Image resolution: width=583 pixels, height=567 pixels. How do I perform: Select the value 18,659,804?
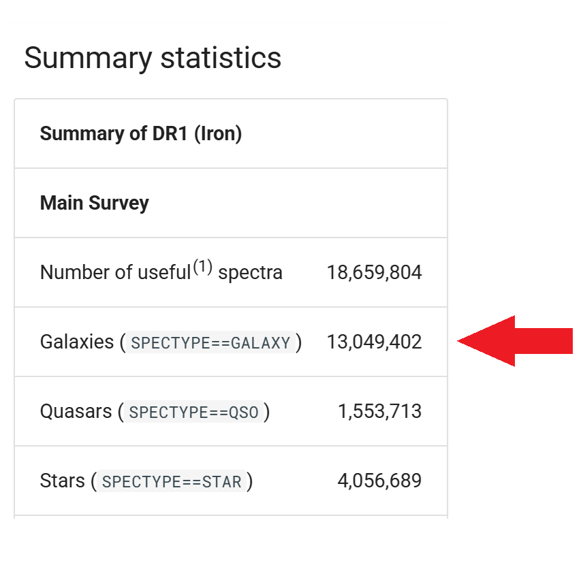(x=374, y=273)
